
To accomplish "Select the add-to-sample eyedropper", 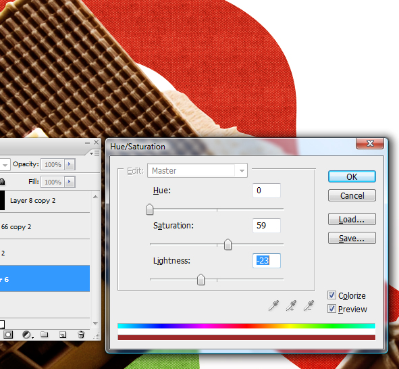I will [x=291, y=305].
